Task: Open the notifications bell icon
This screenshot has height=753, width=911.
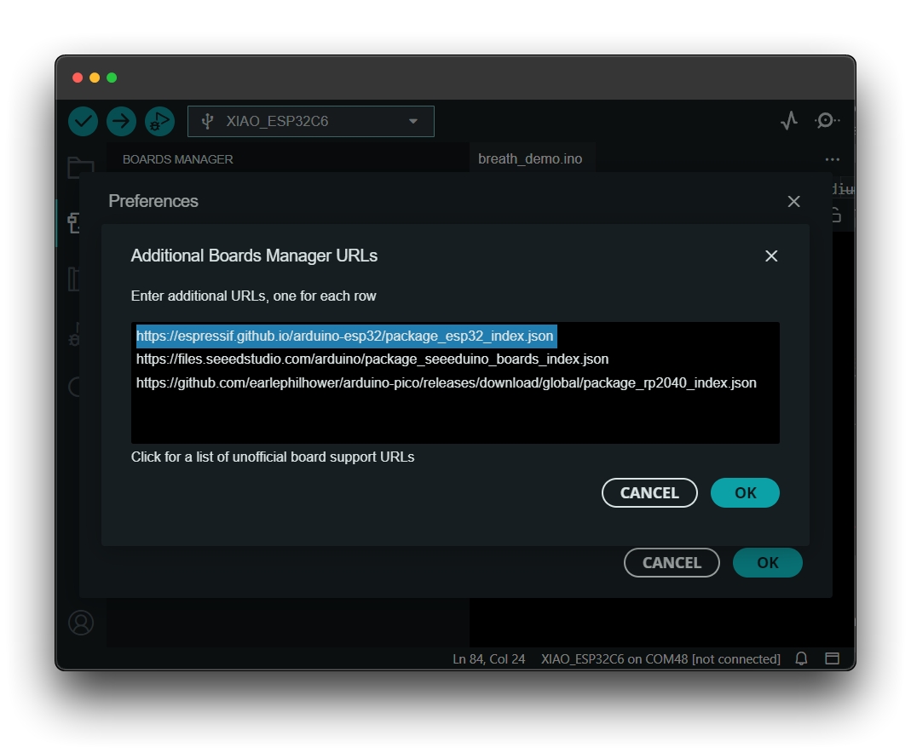Action: [x=801, y=658]
